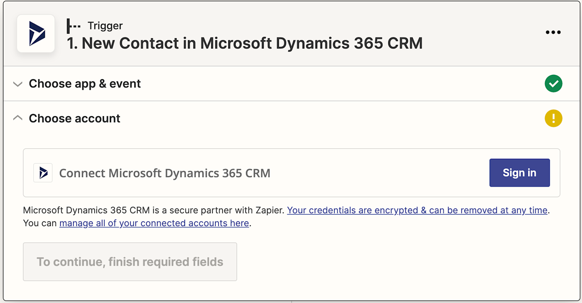This screenshot has width=582, height=303.
Task: Open the credentials are encrypted link
Action: click(417, 210)
